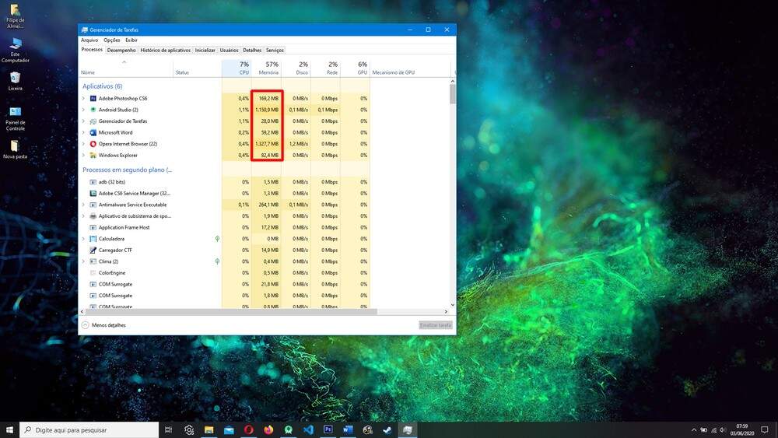
Task: Sort processes by the Disco column header
Action: pos(296,68)
